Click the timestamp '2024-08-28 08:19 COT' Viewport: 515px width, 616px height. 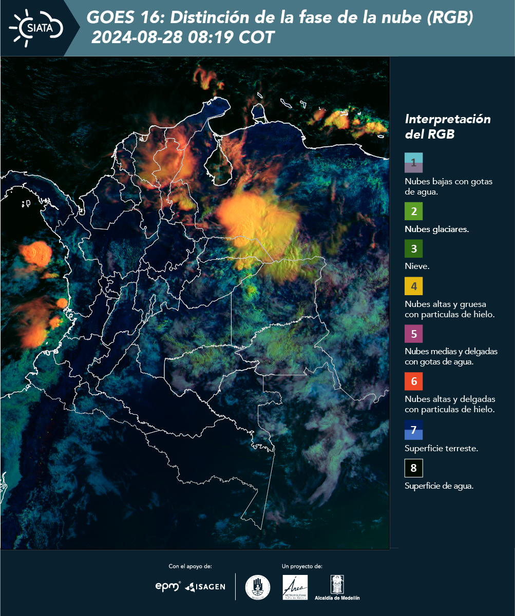183,37
